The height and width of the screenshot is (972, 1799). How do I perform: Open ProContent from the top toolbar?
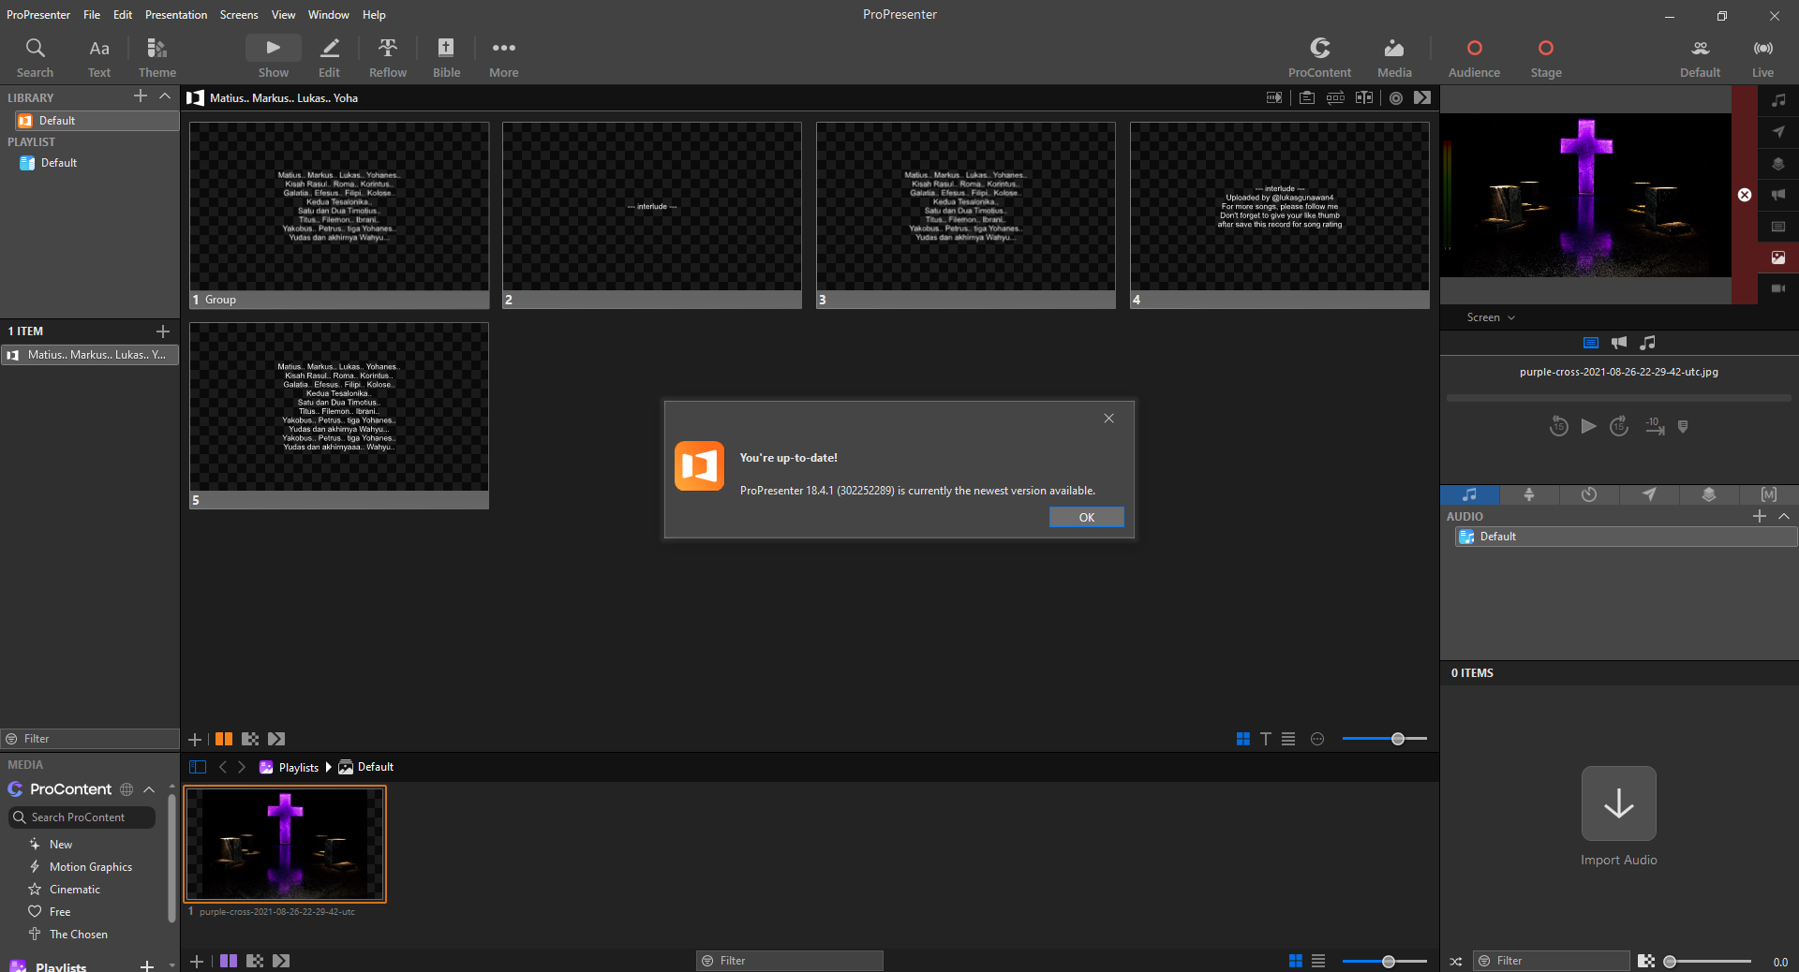[x=1319, y=58]
